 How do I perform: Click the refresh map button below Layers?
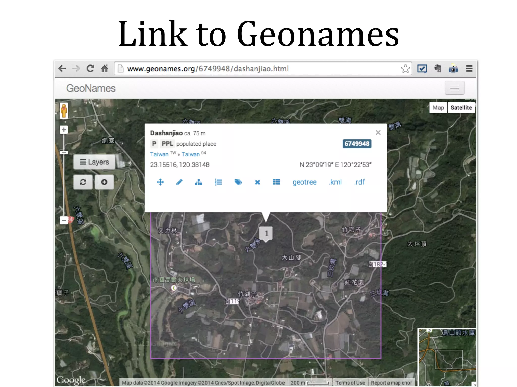(83, 182)
